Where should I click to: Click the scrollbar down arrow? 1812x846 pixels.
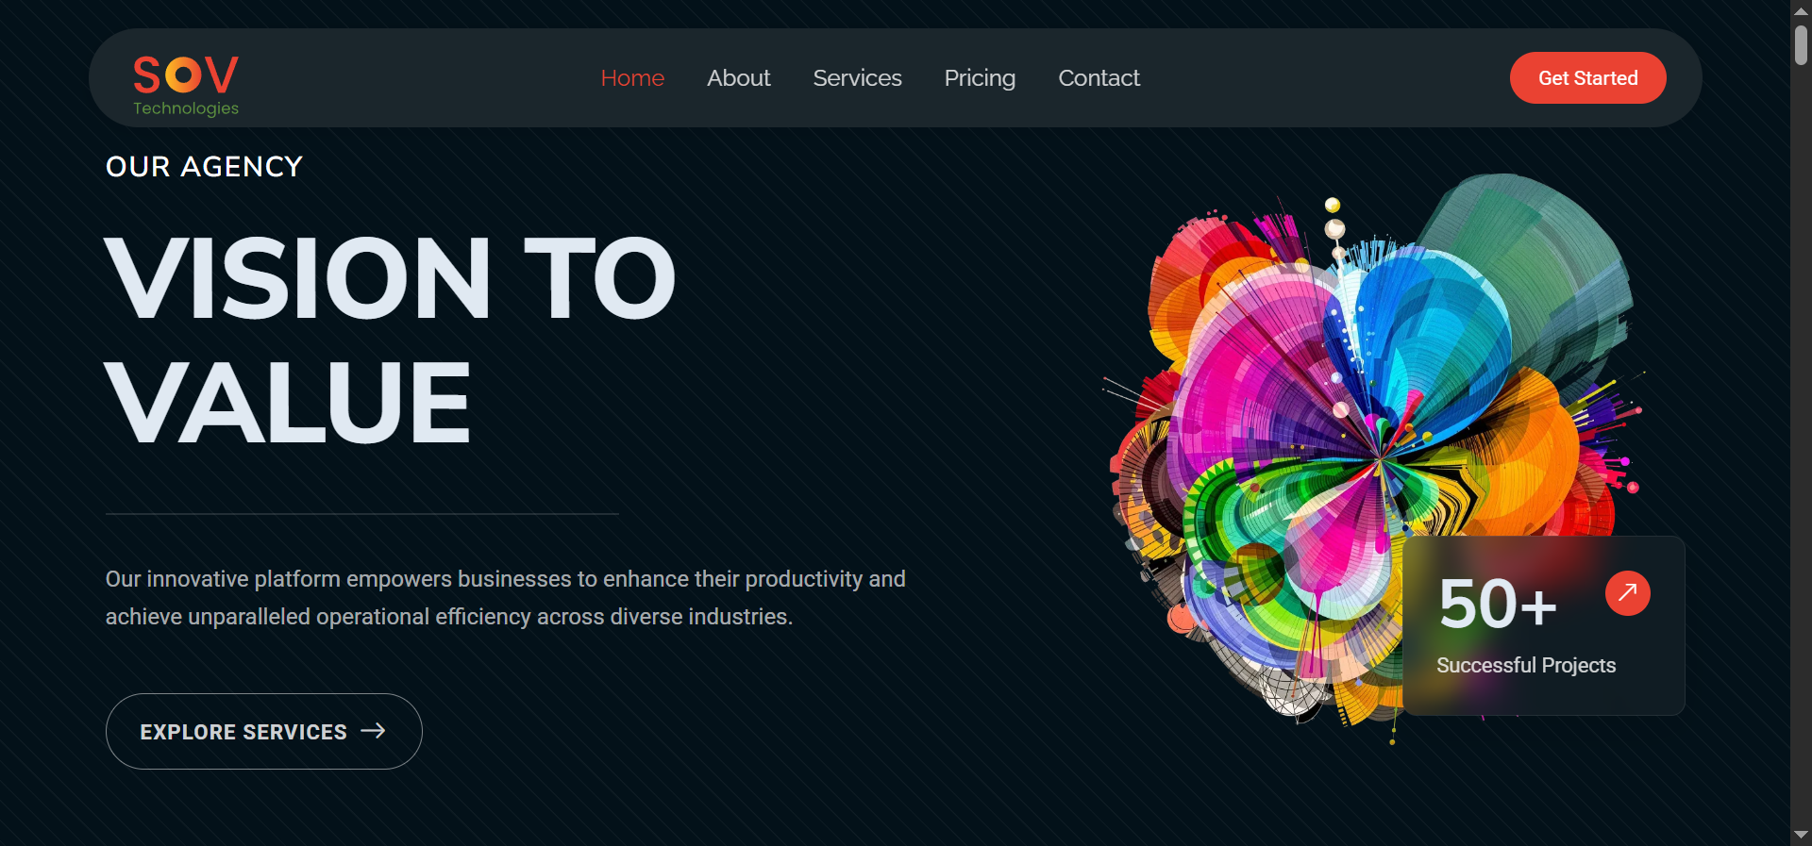click(x=1801, y=835)
